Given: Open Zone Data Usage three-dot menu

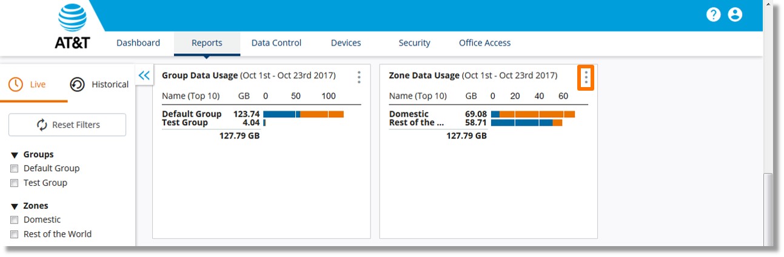Looking at the screenshot, I should pyautogui.click(x=586, y=77).
